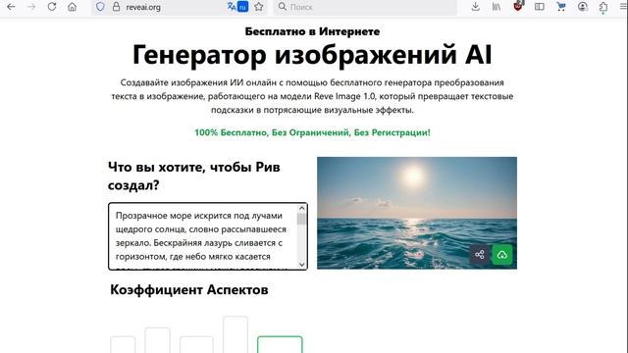Open the library bookshelf icon
The height and width of the screenshot is (353, 628).
[497, 7]
